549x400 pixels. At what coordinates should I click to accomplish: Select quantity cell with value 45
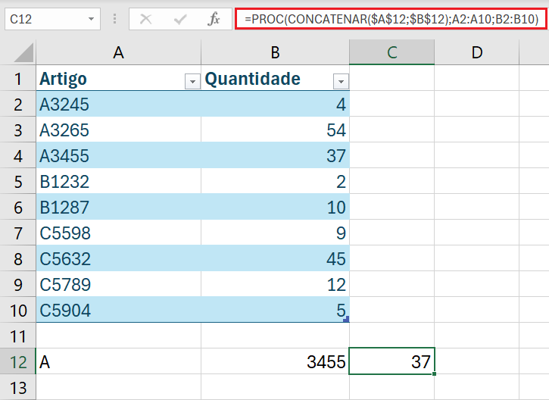275,258
